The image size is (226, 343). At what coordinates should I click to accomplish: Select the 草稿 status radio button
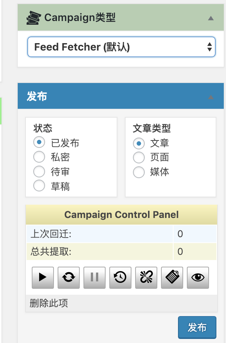click(39, 186)
